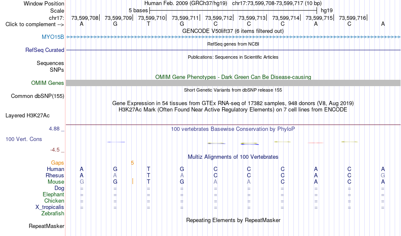Click the SNPs track label
Image resolution: width=401 pixels, height=236 pixels.
(57, 70)
